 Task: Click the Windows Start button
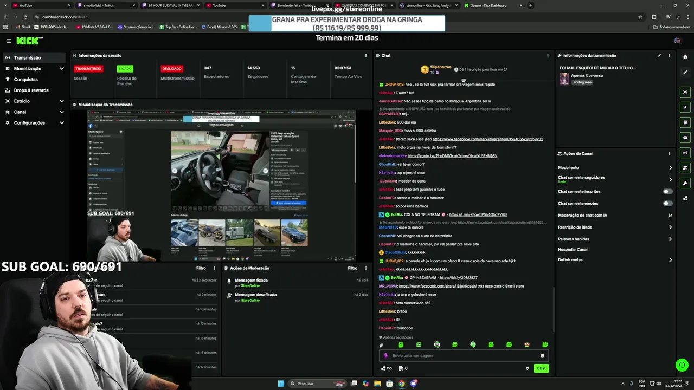[281, 383]
